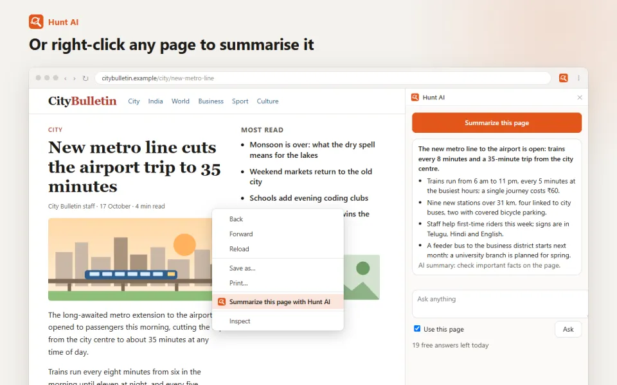Image resolution: width=617 pixels, height=385 pixels.
Task: Click the Hunt AI extension icon in browser toolbar
Action: [563, 78]
